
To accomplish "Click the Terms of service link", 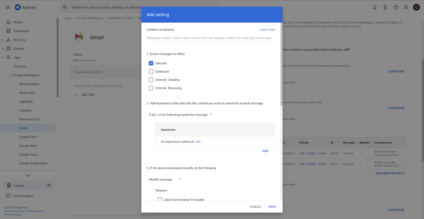I will pos(15,211).
